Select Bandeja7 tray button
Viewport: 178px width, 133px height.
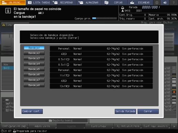34,80
